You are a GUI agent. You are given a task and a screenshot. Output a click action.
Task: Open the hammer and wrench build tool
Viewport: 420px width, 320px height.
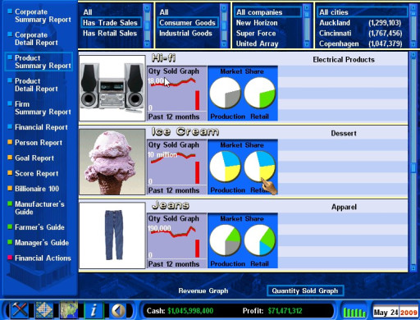click(x=19, y=310)
